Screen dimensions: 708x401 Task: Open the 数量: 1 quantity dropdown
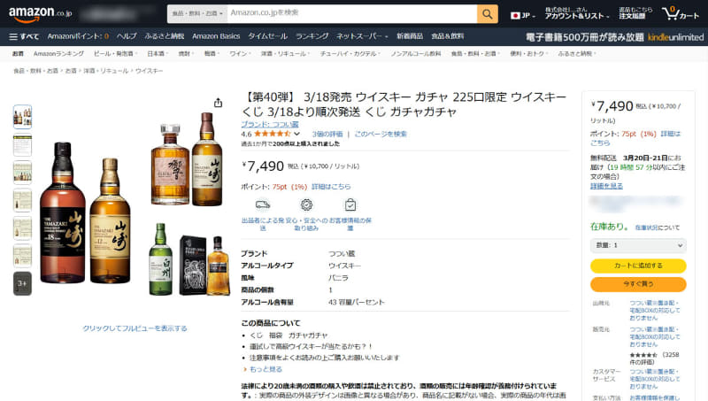638,245
